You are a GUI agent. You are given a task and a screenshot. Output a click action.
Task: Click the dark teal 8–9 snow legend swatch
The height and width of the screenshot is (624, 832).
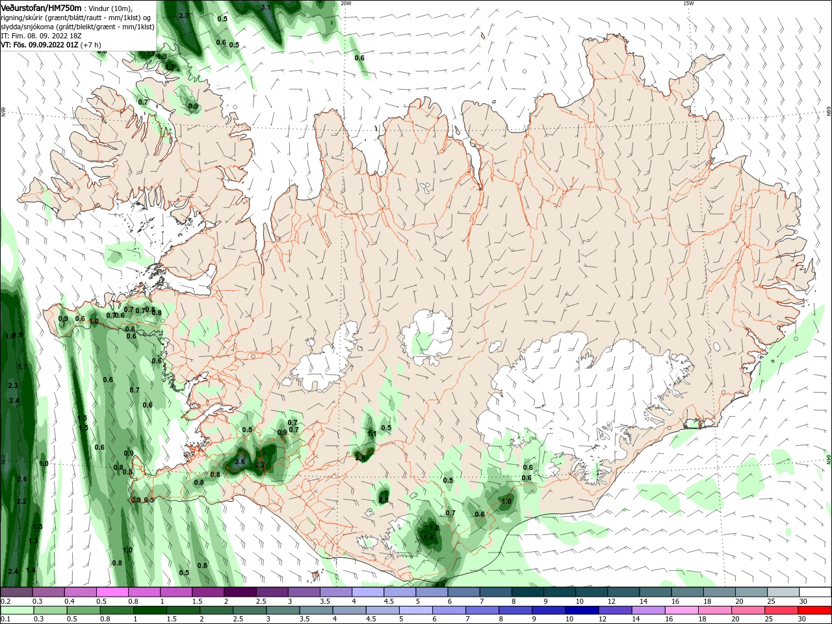tap(527, 592)
